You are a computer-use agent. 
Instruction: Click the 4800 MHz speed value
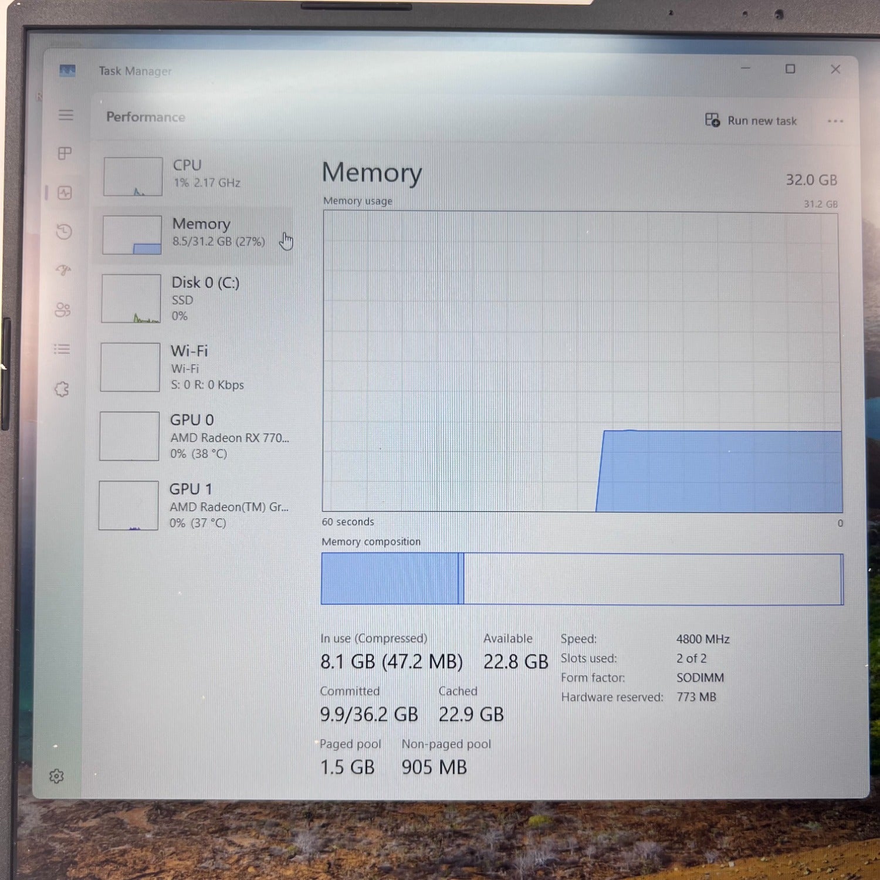[x=703, y=639]
